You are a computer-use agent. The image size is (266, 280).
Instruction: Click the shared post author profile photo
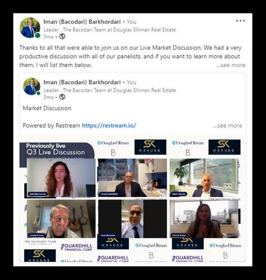31,86
